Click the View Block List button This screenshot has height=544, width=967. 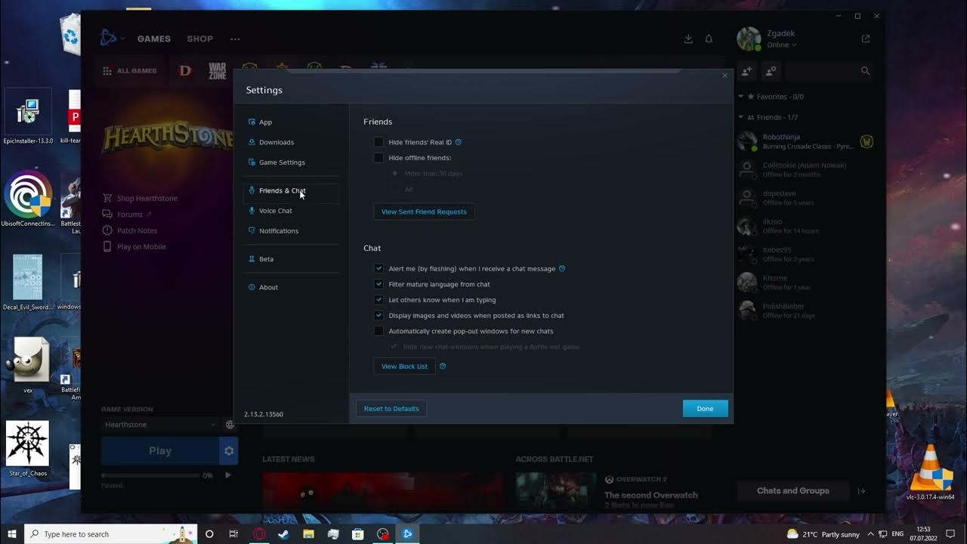pos(404,366)
